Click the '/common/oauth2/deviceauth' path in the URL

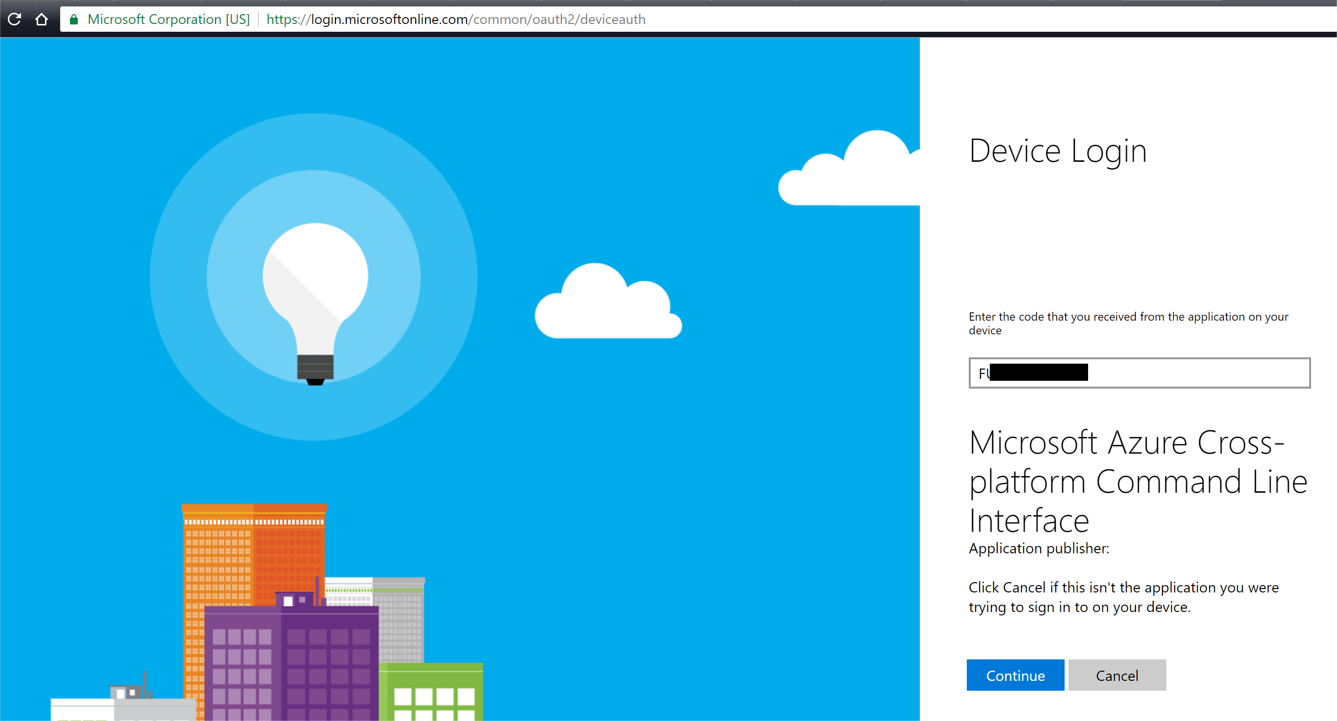click(x=558, y=19)
